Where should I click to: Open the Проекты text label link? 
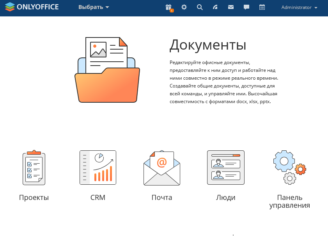tap(34, 198)
